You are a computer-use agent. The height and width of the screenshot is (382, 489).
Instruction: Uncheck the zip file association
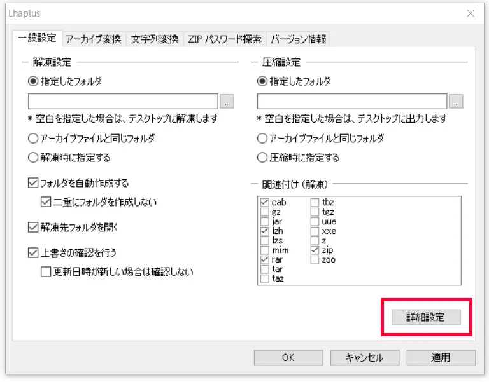315,250
